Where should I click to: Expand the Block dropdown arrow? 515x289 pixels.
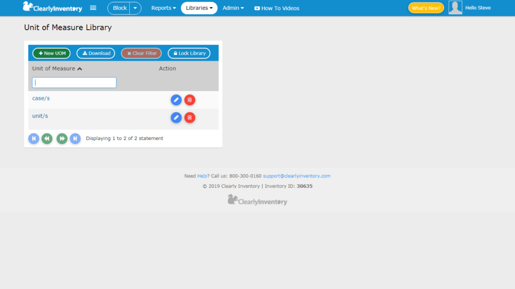point(135,8)
